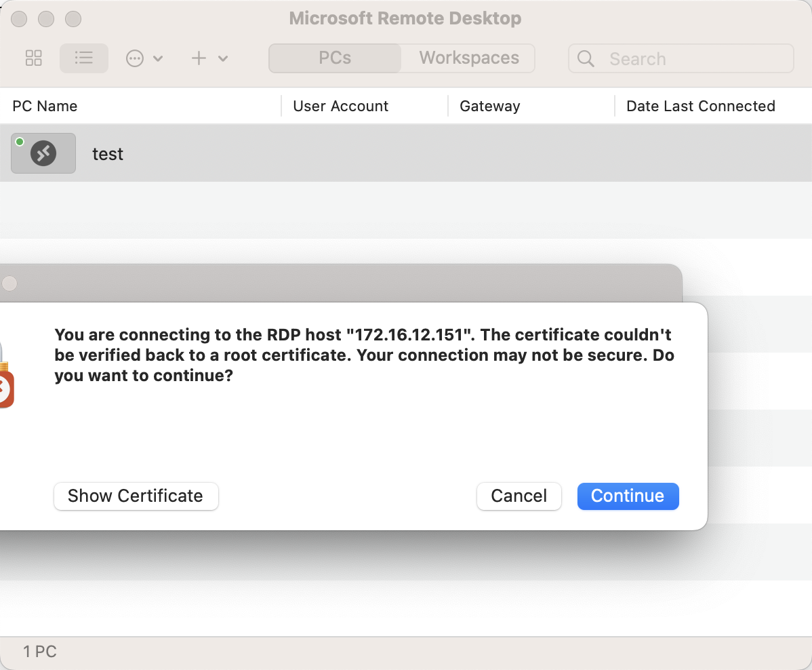Click the certificate warning message text

tap(364, 355)
